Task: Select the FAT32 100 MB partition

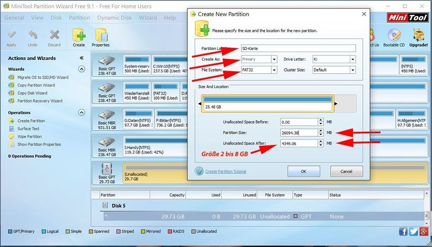Action: (x=165, y=92)
